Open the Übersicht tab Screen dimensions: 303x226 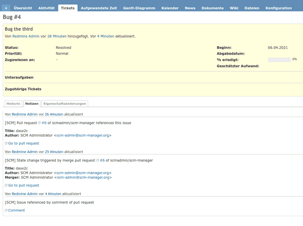(x=23, y=8)
